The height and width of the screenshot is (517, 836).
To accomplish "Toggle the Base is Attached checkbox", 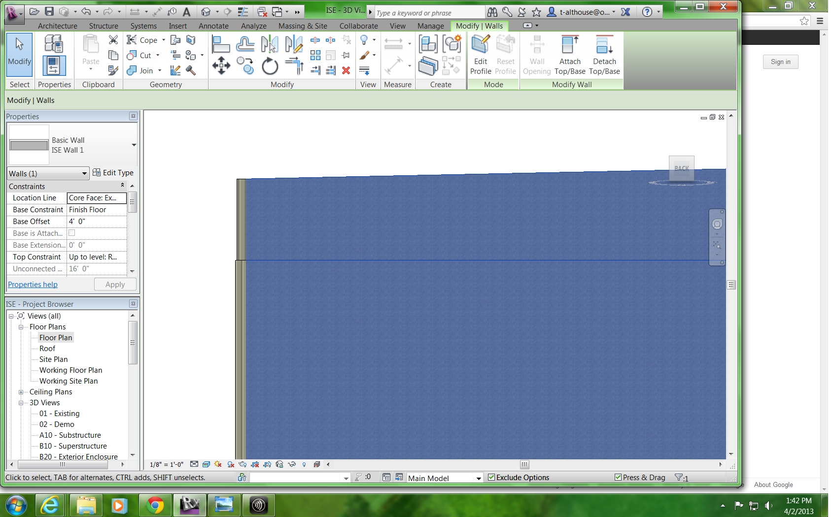I will (72, 233).
